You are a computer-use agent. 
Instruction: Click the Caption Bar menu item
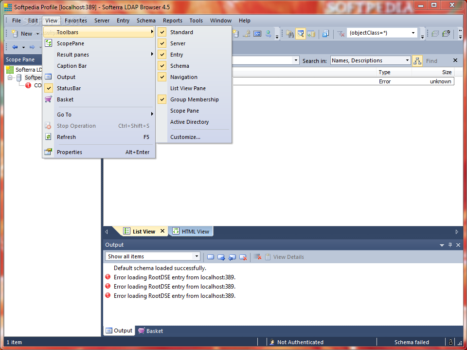coord(99,66)
